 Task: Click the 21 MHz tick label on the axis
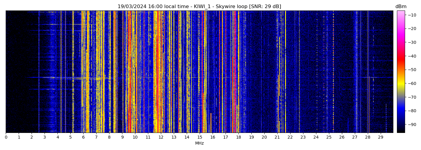tap(277, 137)
